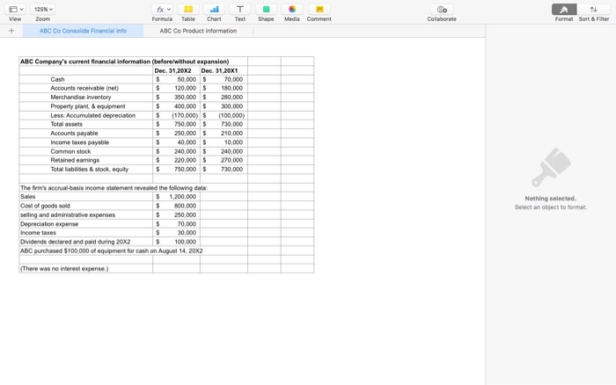This screenshot has height=385, width=616.
Task: Select the Sales label cell
Action: pyautogui.click(x=86, y=197)
